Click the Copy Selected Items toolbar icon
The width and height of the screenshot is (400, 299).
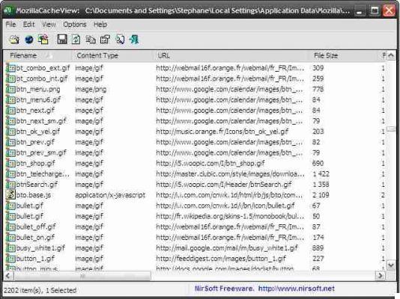pyautogui.click(x=91, y=40)
